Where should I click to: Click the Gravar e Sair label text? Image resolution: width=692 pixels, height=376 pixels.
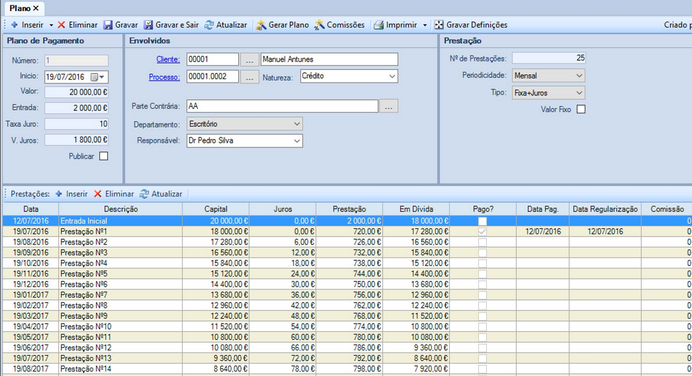[x=177, y=25]
